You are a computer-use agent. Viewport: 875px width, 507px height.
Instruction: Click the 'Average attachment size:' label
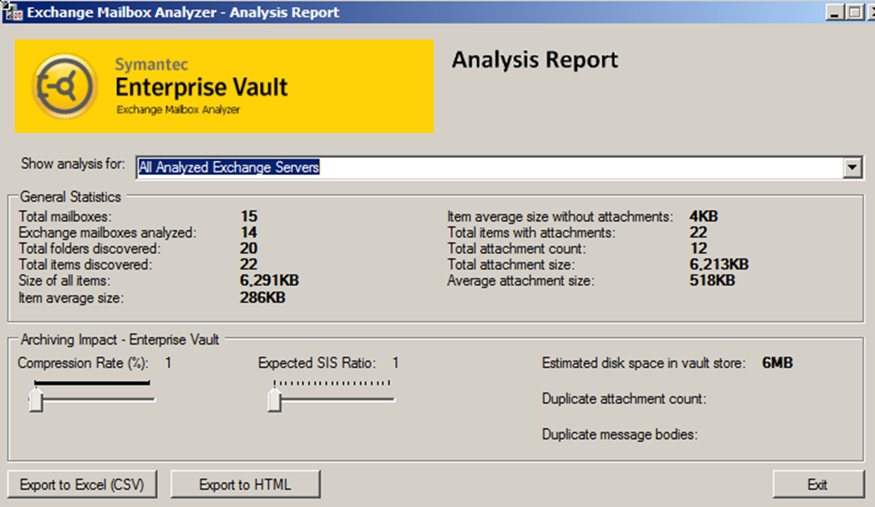coord(521,281)
